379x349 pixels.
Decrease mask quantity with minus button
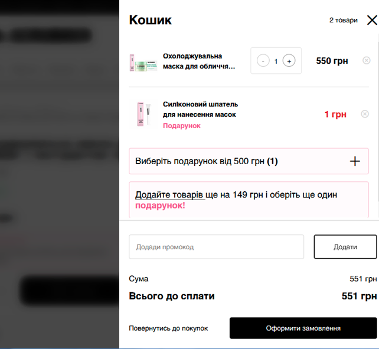click(x=263, y=61)
